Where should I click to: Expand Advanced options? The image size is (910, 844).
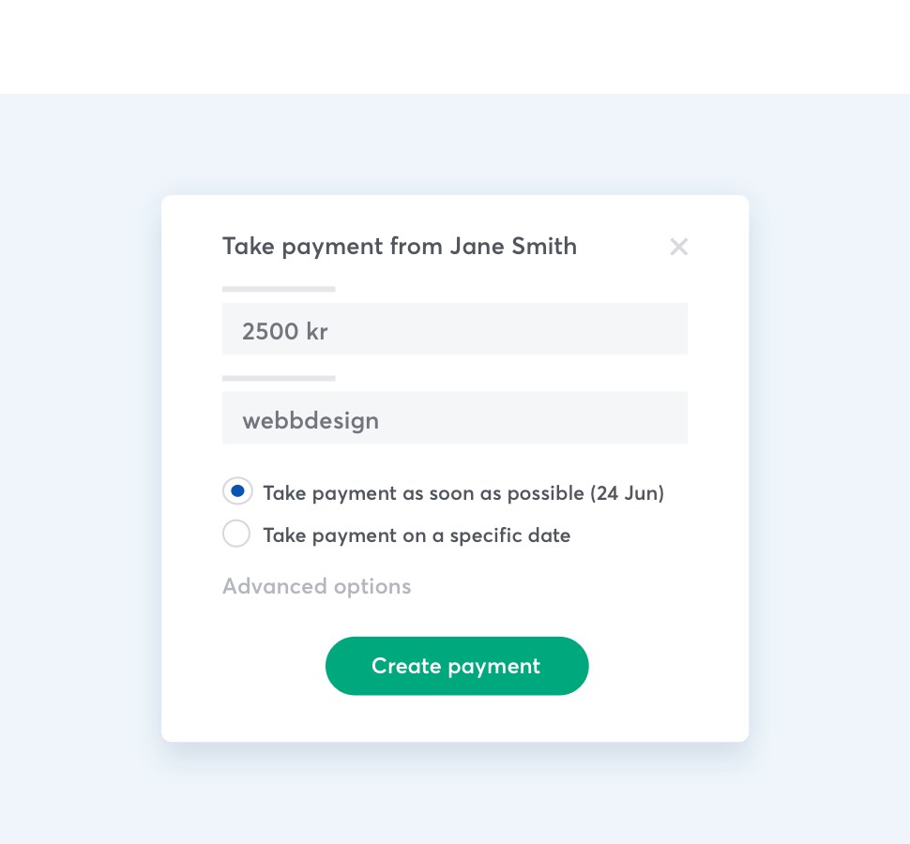tap(316, 586)
